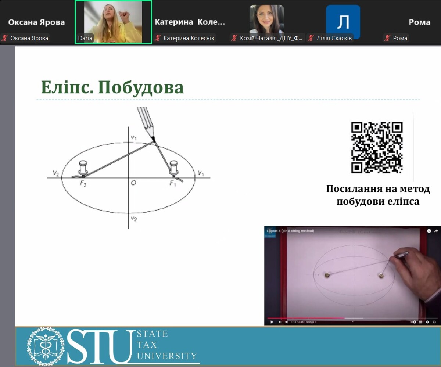Open the video player settings gear
The image size is (441, 367).
427,322
